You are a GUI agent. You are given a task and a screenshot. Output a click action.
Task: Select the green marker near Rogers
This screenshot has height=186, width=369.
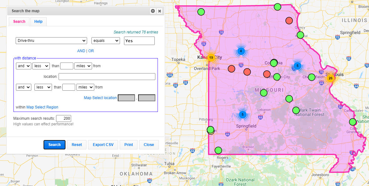coord(218,150)
